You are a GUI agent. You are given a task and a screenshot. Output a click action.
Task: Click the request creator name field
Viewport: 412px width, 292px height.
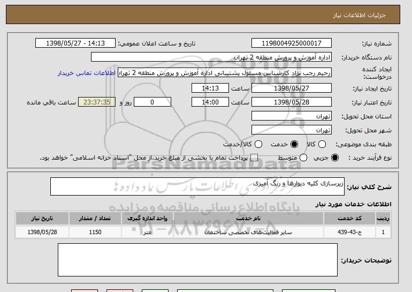pyautogui.click(x=225, y=73)
